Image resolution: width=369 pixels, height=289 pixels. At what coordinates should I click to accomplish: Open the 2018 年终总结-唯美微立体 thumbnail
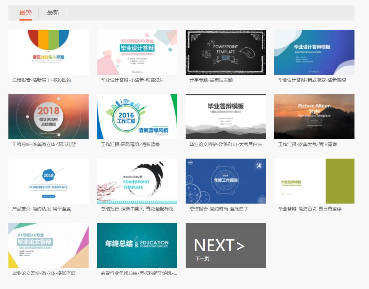point(49,117)
